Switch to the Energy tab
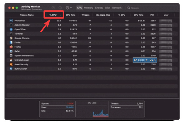This screenshot has width=185, height=126. [99, 8]
